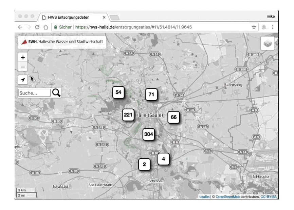Click the magnifying glass search icon
Image resolution: width=294 pixels, height=210 pixels.
[56, 93]
